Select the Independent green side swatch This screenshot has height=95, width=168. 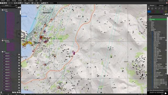point(157,12)
